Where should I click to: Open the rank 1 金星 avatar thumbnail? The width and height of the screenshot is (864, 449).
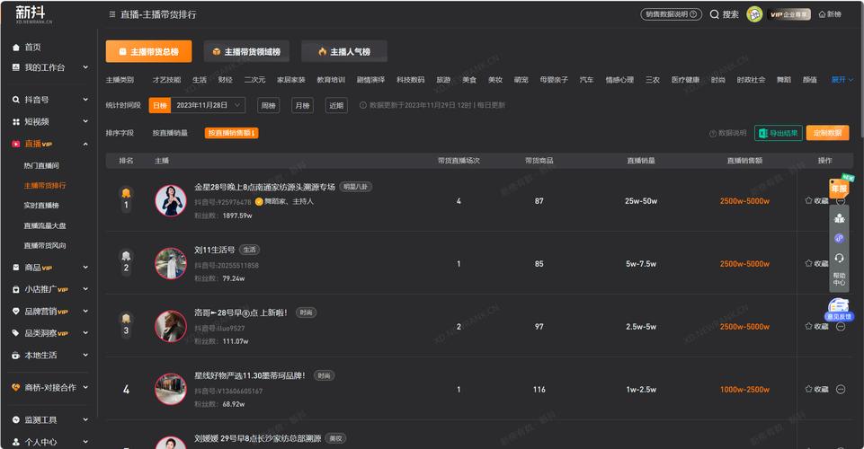coord(171,200)
